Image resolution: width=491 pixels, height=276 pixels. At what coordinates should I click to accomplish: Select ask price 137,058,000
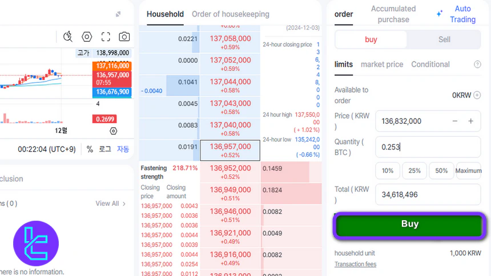[230, 42]
